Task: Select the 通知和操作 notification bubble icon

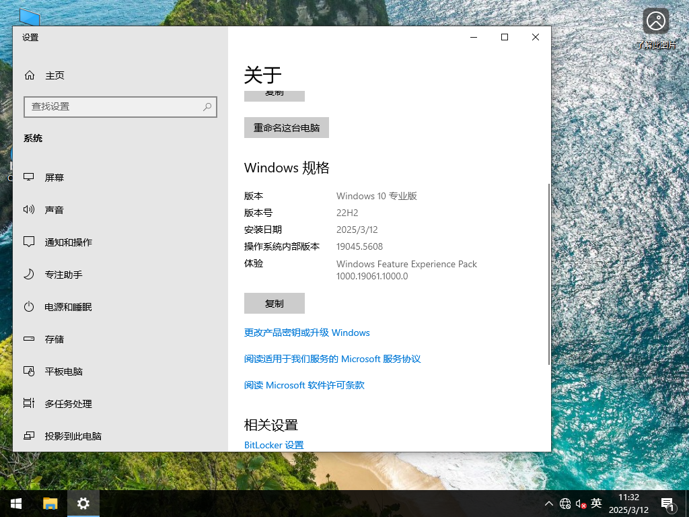Action: [x=28, y=242]
